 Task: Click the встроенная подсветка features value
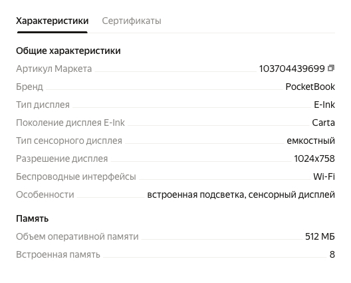click(241, 194)
